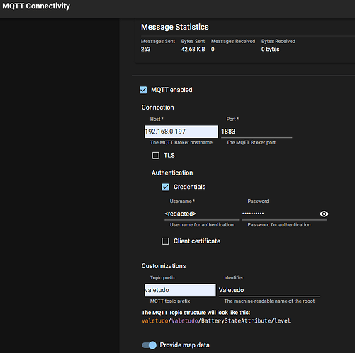Click the Customizations section heading

(164, 266)
